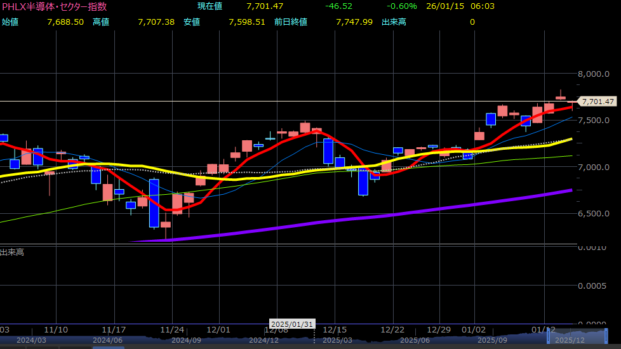Click the 2025/01/31 date marker label
The width and height of the screenshot is (621, 349).
[293, 324]
